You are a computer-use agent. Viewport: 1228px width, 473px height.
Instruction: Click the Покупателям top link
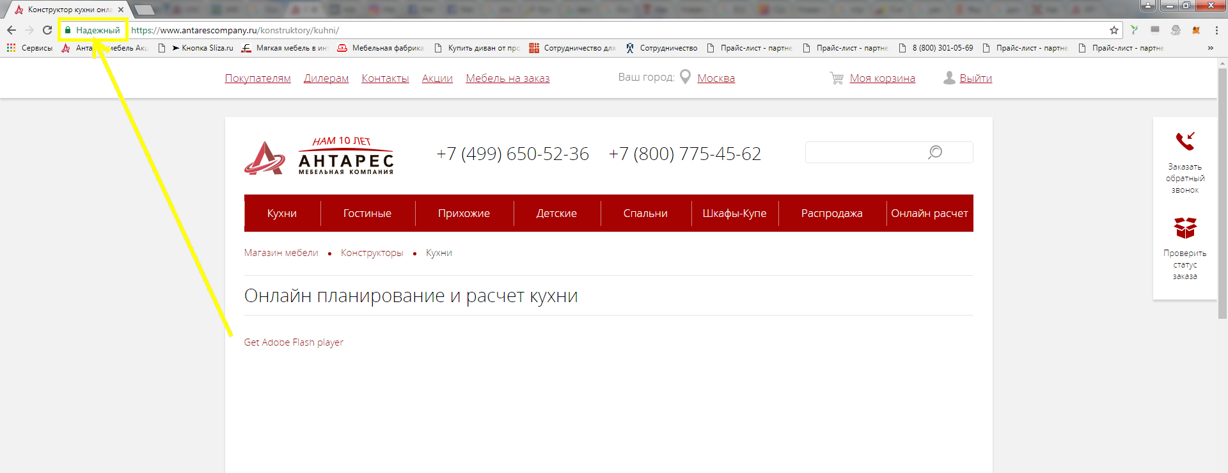click(x=258, y=78)
